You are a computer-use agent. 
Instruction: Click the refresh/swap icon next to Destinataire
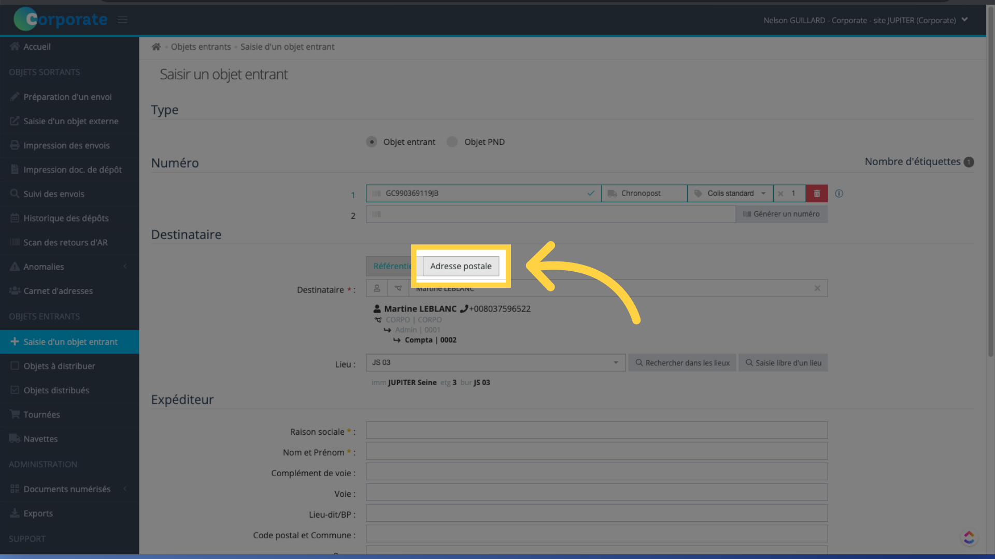399,287
